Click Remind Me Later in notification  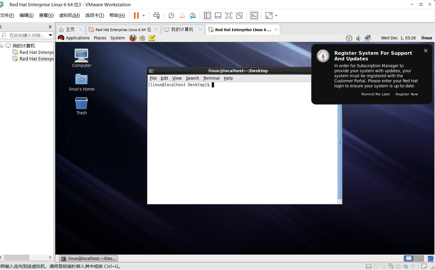click(376, 94)
